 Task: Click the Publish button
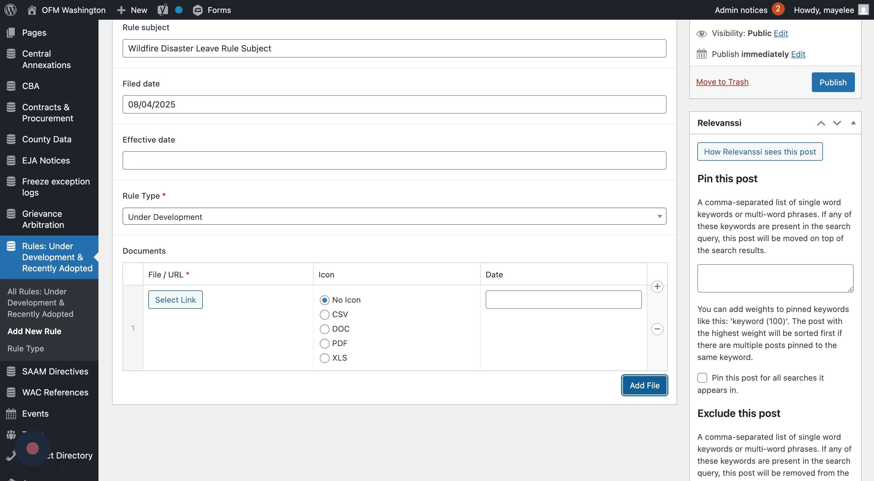[x=832, y=82]
